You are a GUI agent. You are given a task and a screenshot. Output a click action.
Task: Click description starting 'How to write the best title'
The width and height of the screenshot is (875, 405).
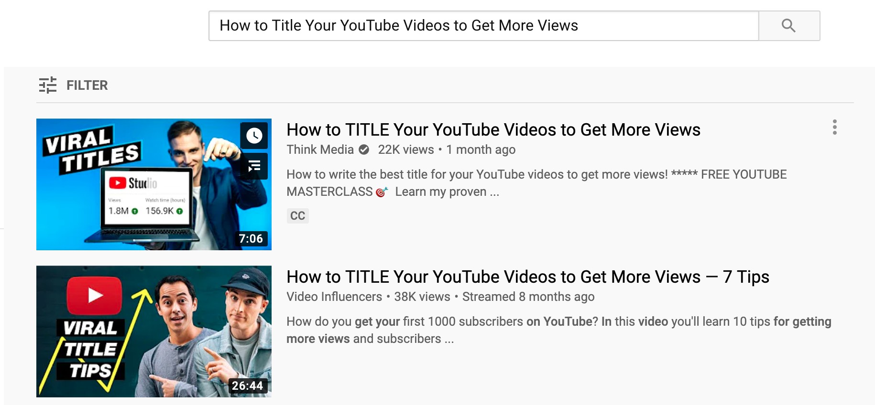pos(536,183)
